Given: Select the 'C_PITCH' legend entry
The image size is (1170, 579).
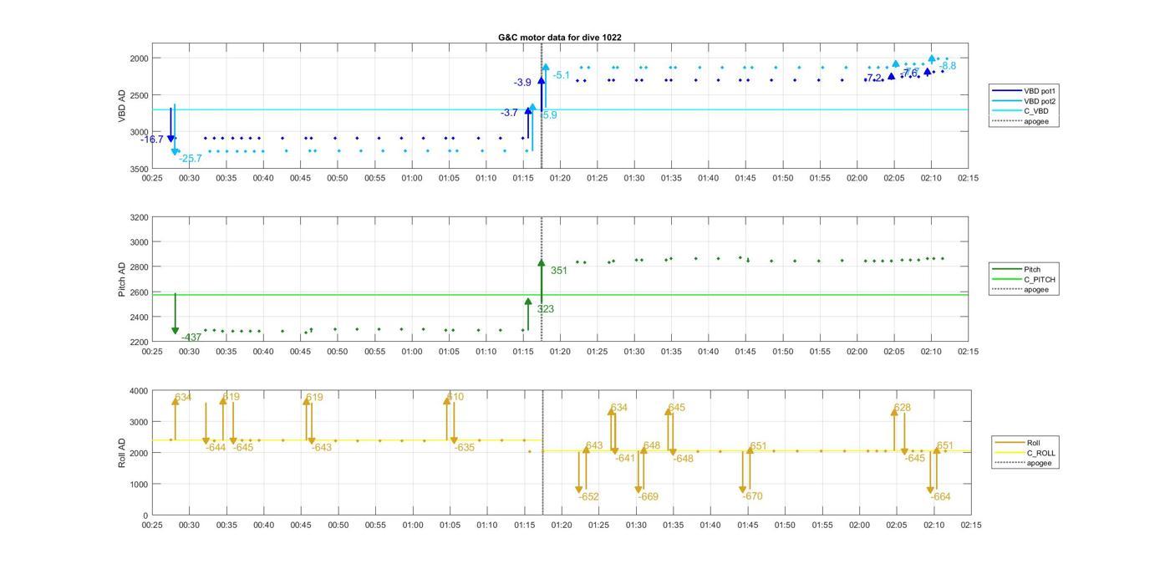Looking at the screenshot, I should pyautogui.click(x=1024, y=279).
